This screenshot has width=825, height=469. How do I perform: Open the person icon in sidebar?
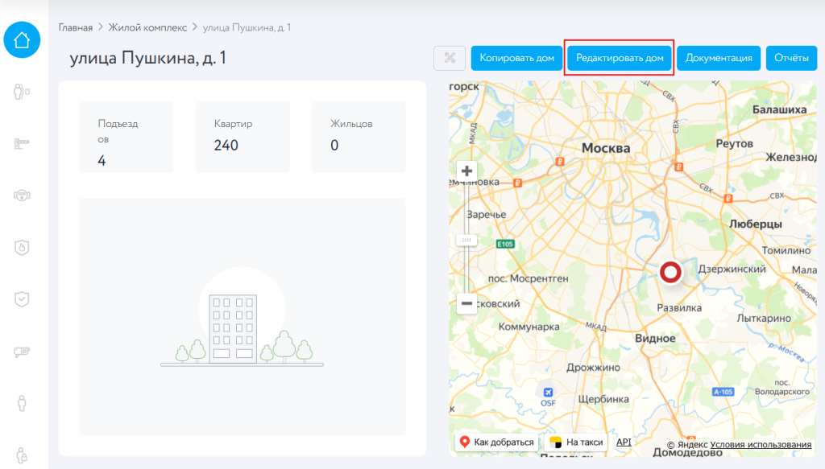[22, 403]
